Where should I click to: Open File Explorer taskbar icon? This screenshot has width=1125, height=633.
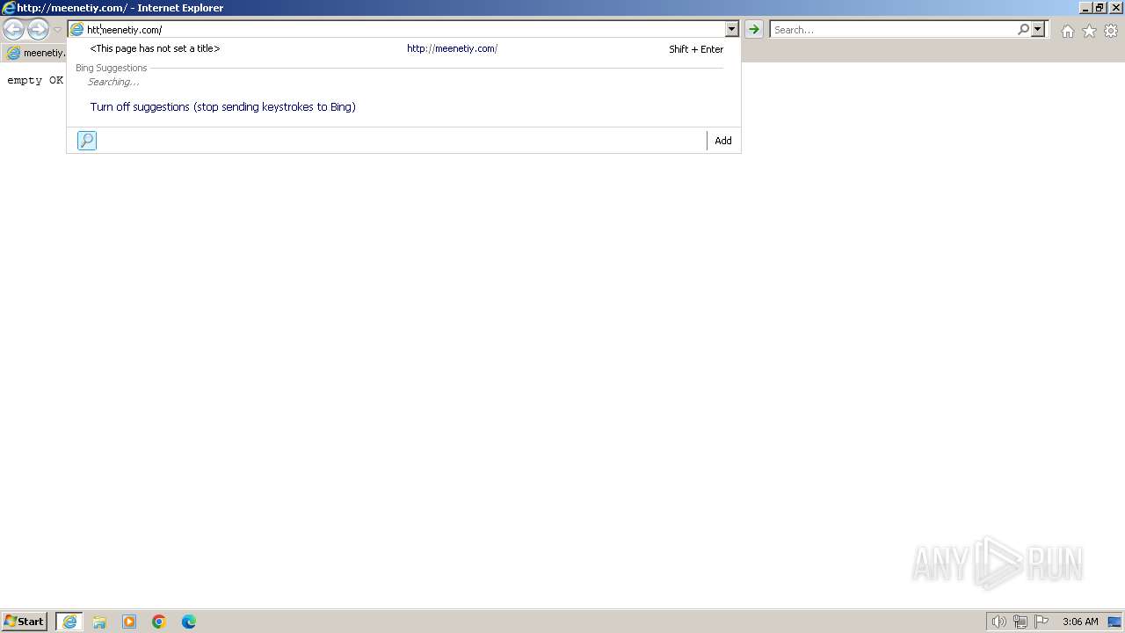pos(99,622)
